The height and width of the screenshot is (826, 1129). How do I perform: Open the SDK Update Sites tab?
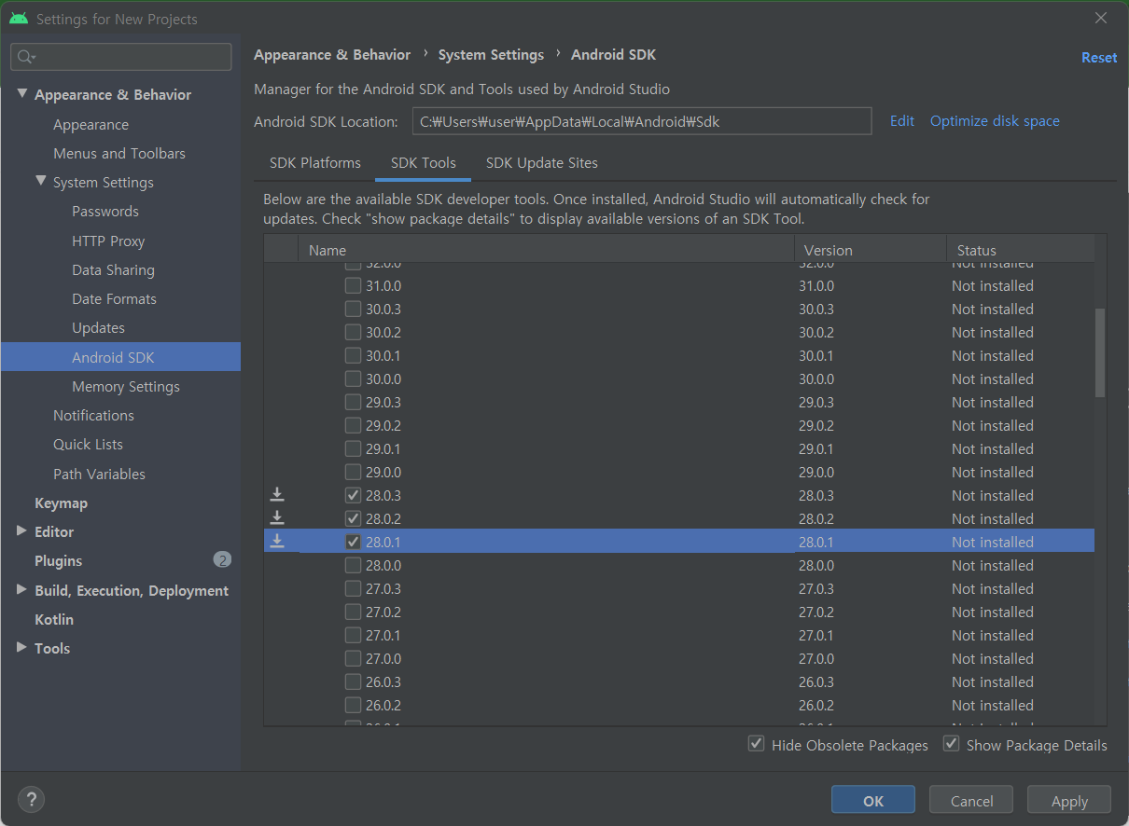click(542, 163)
